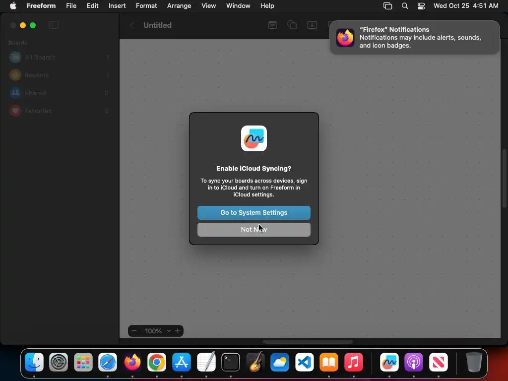Open Weather from the Dock
Screen dimensions: 508x381
[x=280, y=362]
